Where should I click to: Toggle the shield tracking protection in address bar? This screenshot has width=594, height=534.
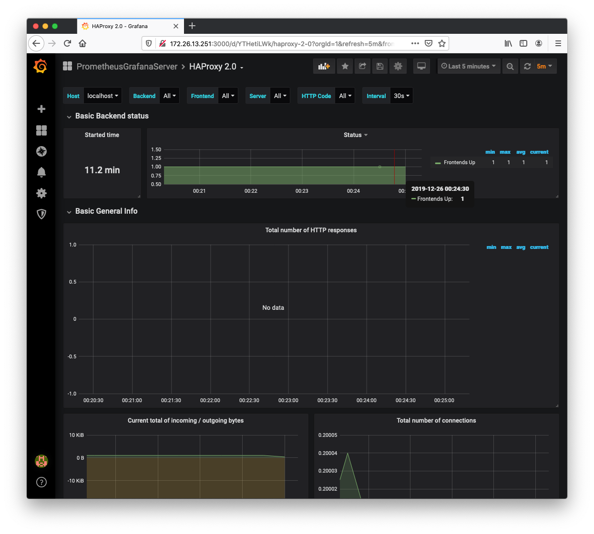pos(148,43)
